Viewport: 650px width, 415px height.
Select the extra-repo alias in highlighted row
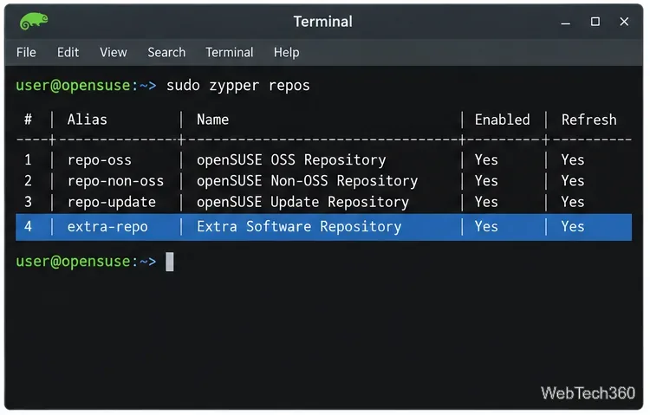tap(107, 227)
